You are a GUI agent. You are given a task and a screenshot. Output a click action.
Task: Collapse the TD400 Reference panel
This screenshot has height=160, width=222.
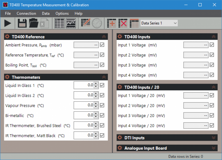[104, 37]
